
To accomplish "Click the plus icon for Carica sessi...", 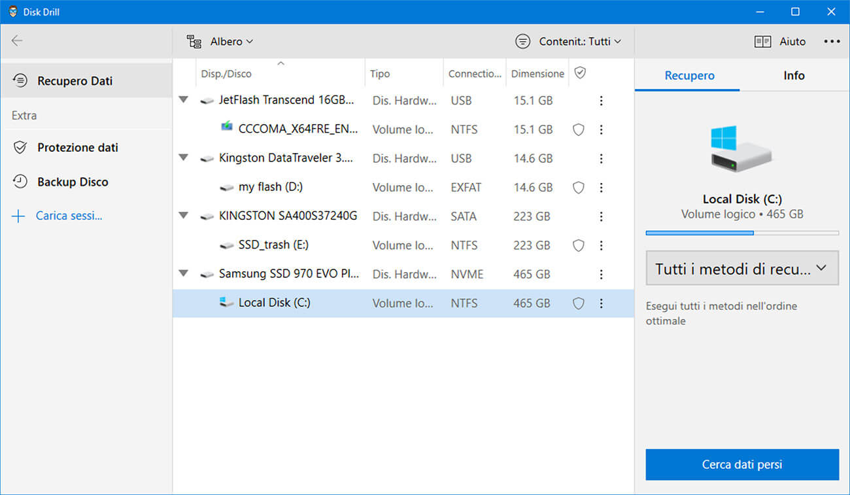I will point(18,216).
